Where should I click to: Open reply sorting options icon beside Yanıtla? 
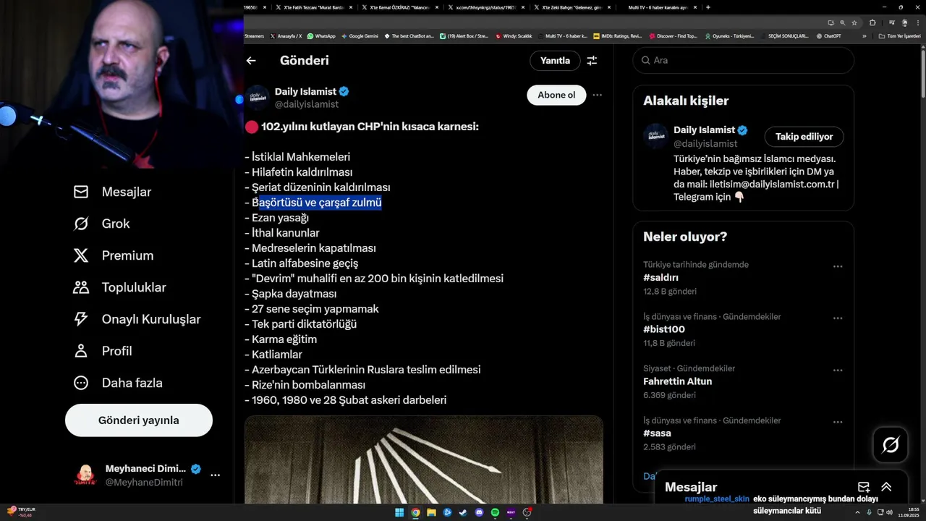coord(592,61)
